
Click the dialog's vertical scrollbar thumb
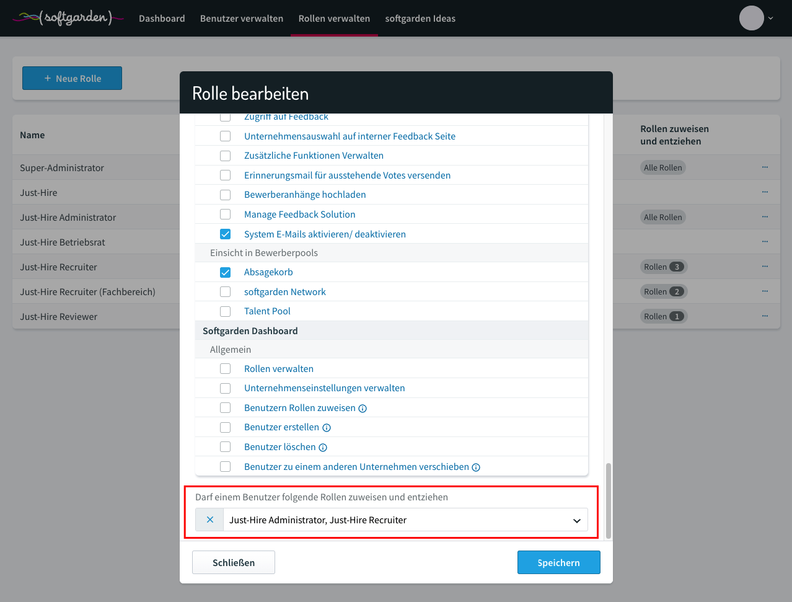[x=609, y=500]
